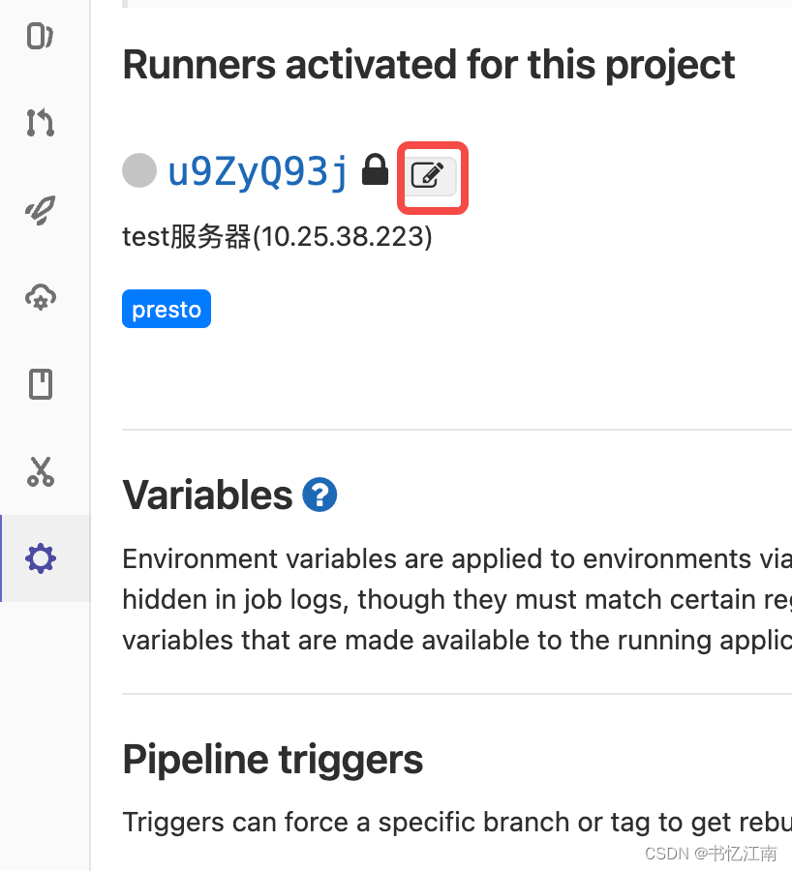Click the Triggers can force description text

pyautogui.click(x=455, y=822)
